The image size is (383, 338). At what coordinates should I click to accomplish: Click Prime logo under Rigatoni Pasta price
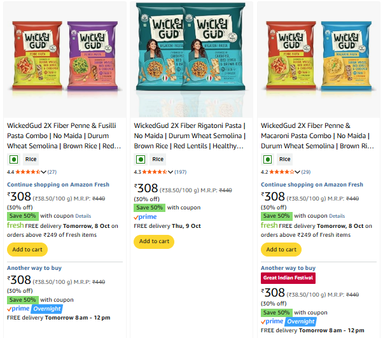pyautogui.click(x=145, y=217)
